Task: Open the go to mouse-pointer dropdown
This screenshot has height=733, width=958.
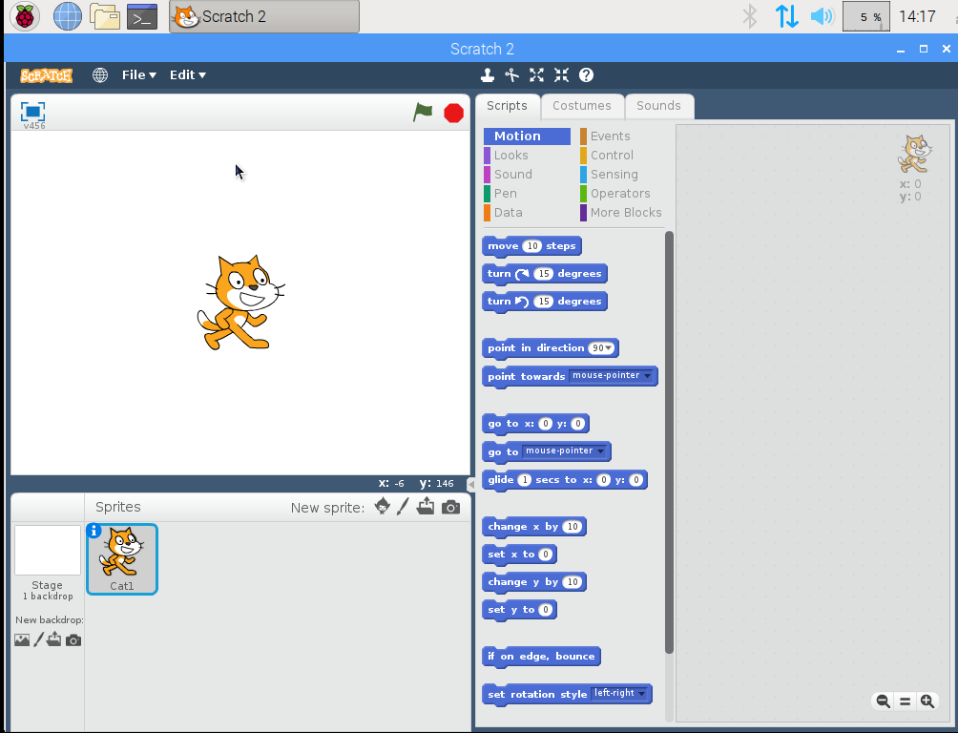Action: click(602, 450)
